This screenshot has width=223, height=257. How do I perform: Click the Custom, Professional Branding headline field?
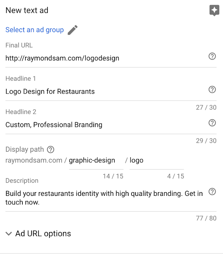pos(105,125)
